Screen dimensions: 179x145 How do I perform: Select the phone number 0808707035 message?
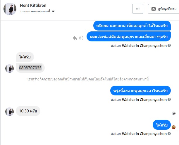[30, 68]
